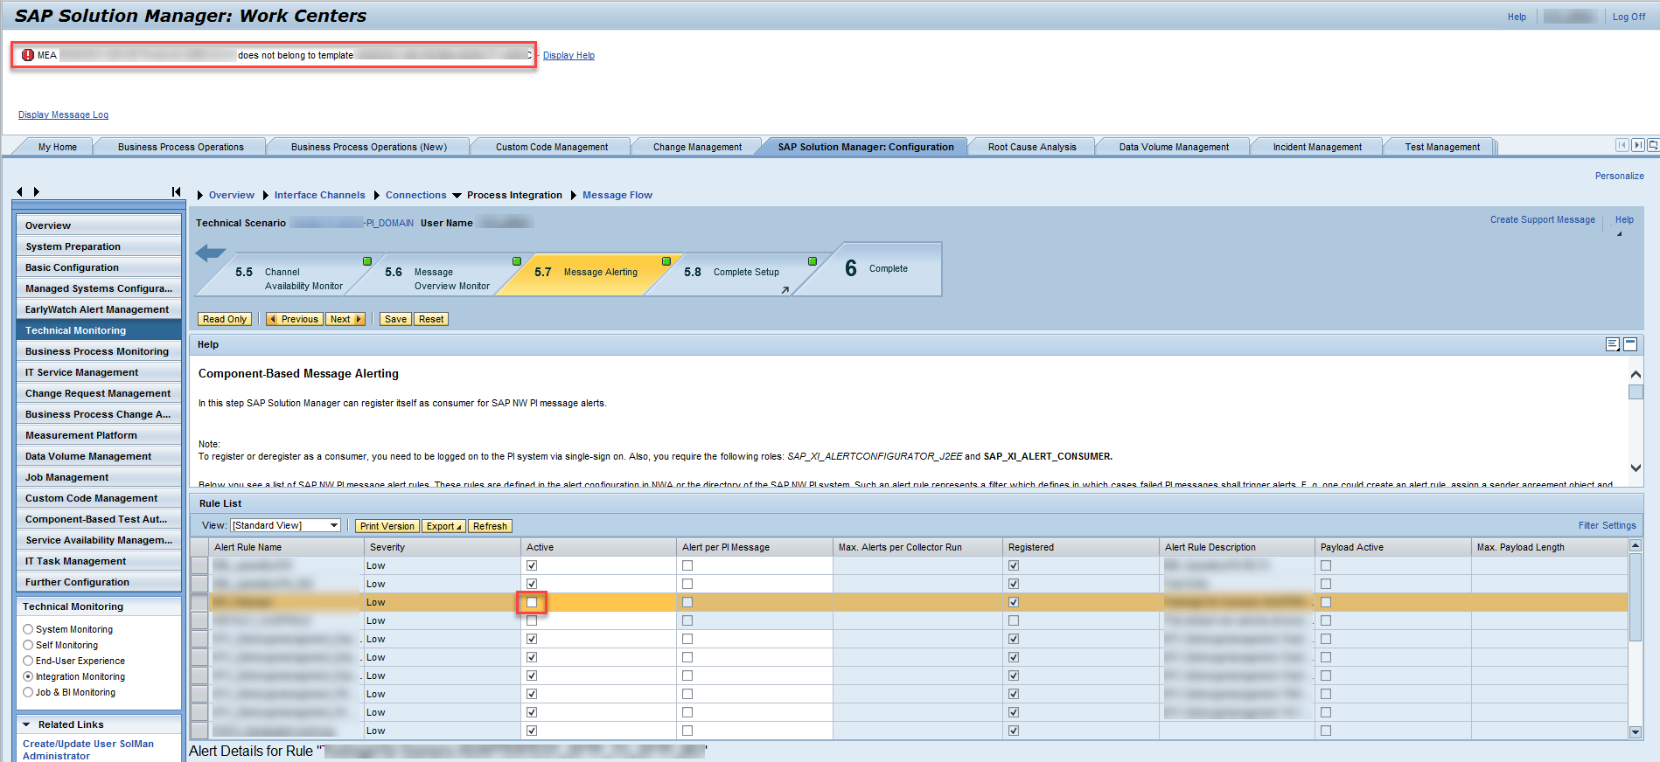Image resolution: width=1660 pixels, height=762 pixels.
Task: Click status indicator of step 5.8
Action: (x=813, y=261)
